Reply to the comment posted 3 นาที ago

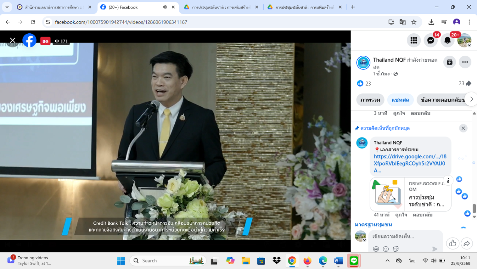(x=421, y=113)
